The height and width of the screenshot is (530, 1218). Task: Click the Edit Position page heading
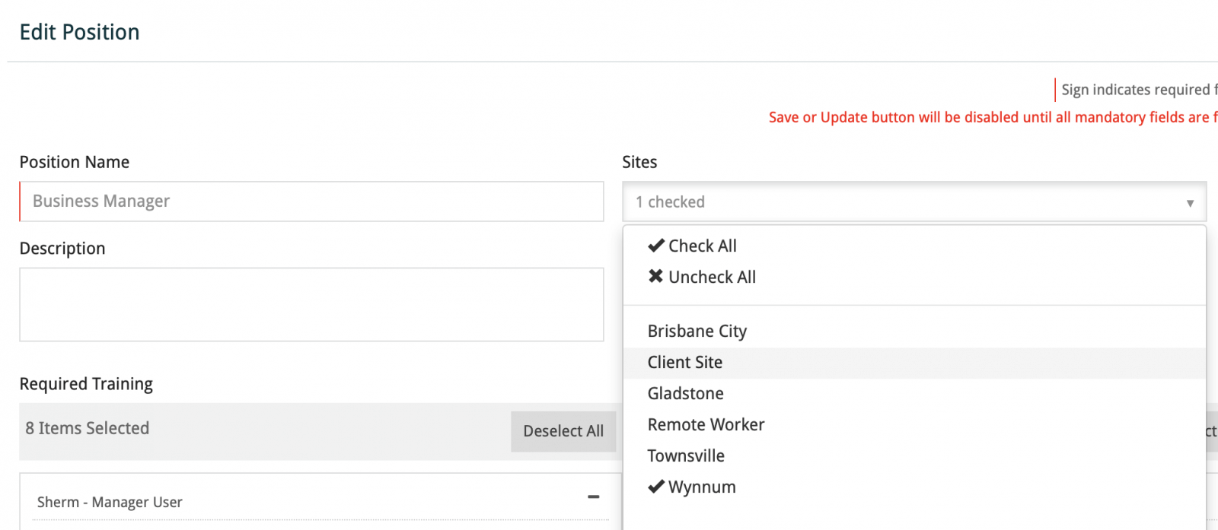pyautogui.click(x=80, y=32)
